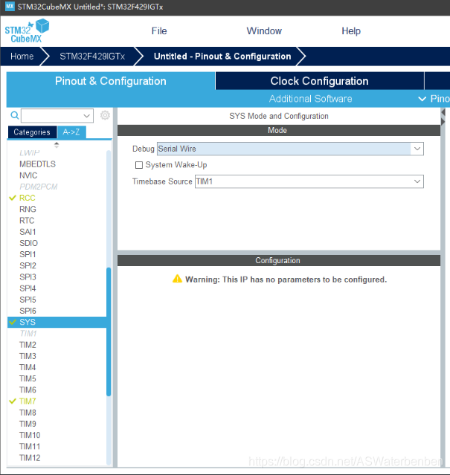Screen dimensions: 450x475
Task: Select SPI6 peripheral
Action: click(x=28, y=311)
